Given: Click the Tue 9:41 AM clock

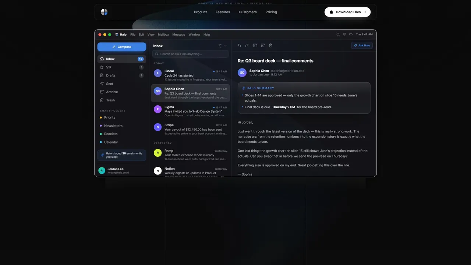Looking at the screenshot, I should point(364,35).
